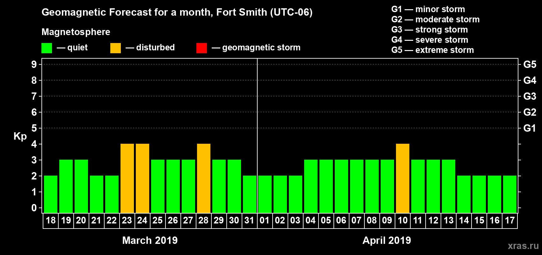Select the orange bar for March 24
542x255 pixels.
(143, 178)
